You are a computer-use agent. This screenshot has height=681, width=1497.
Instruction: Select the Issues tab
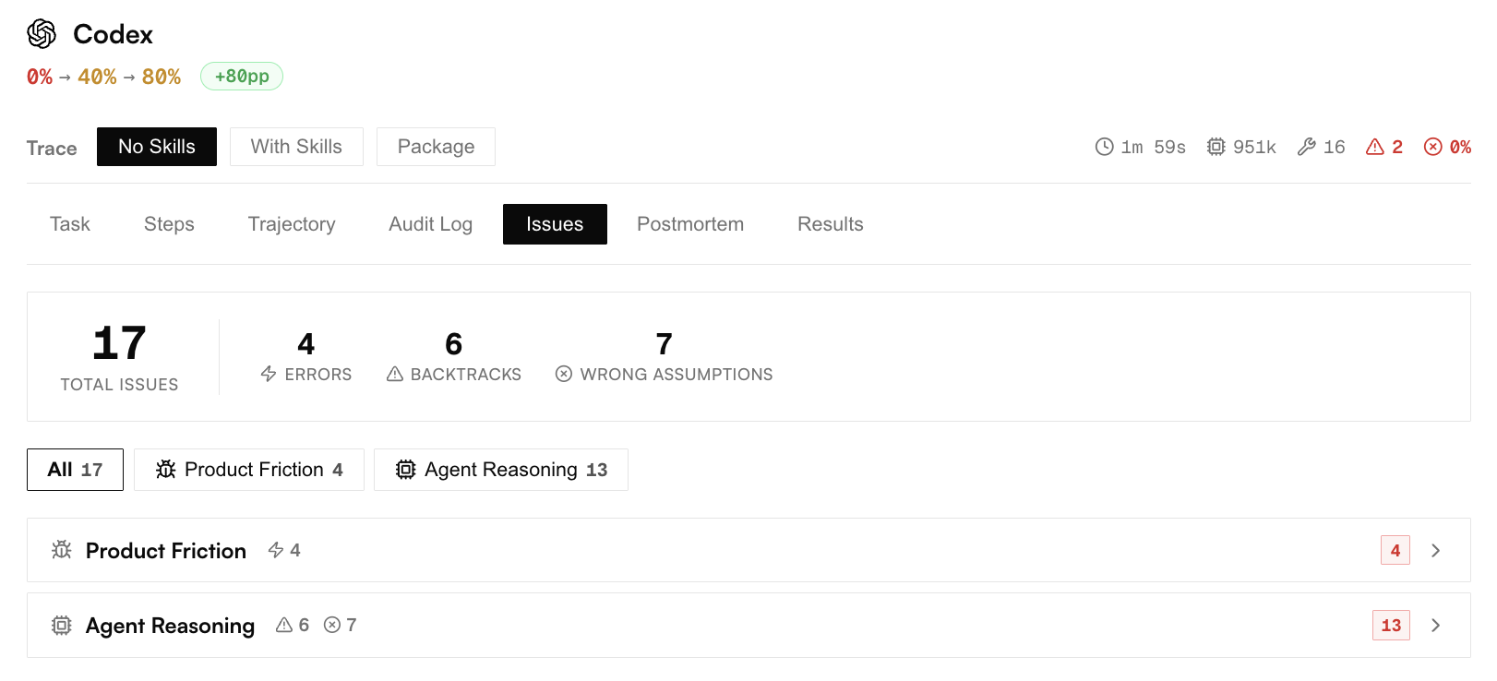click(x=555, y=224)
